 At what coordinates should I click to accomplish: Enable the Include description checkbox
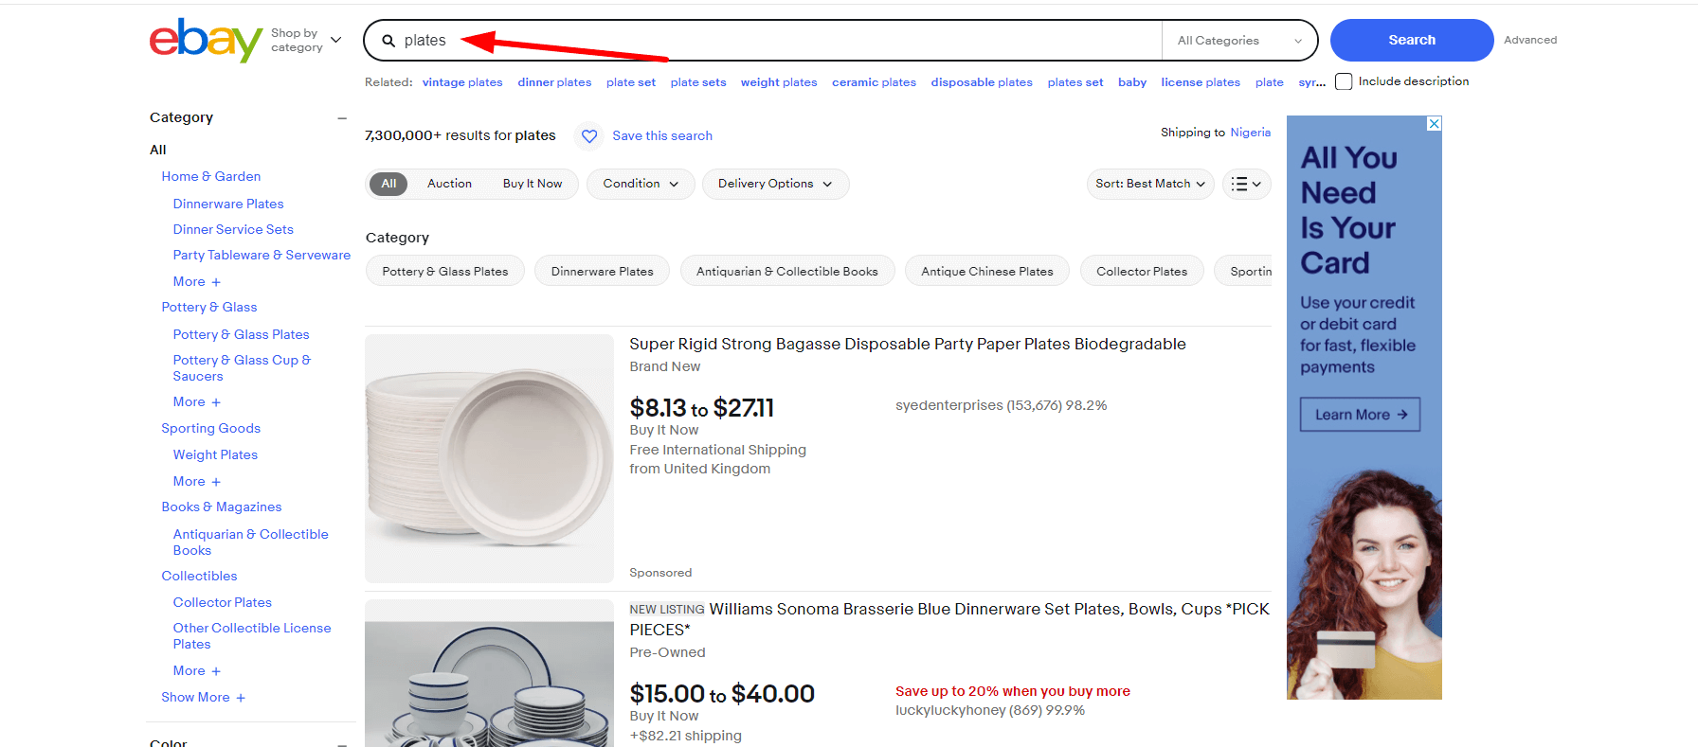(1344, 80)
